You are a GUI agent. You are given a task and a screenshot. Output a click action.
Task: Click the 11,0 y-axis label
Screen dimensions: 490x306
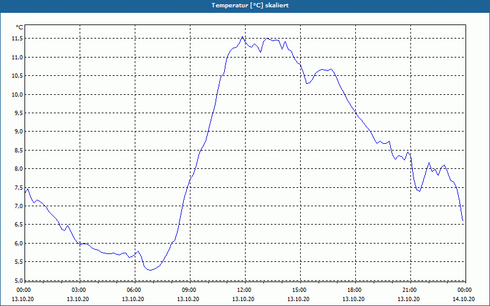[17, 57]
